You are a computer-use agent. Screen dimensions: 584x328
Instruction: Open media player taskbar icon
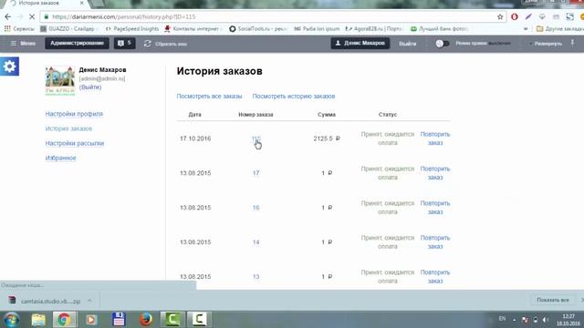click(x=91, y=320)
